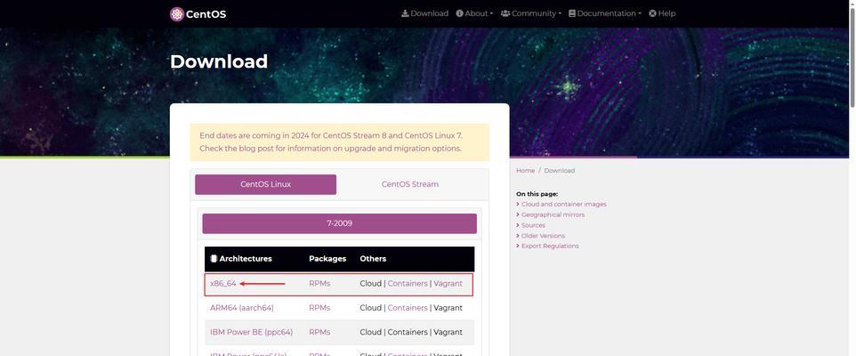This screenshot has width=856, height=356.
Task: Click Containers text in IBM Power BE row
Action: [408, 332]
